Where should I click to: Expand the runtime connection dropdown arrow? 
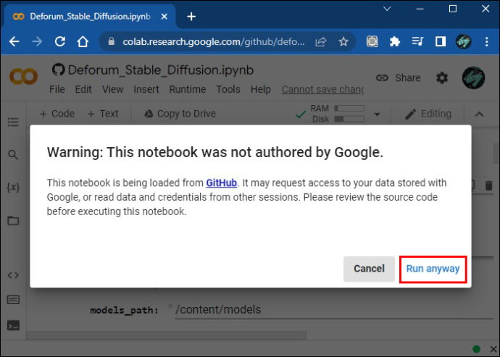377,114
